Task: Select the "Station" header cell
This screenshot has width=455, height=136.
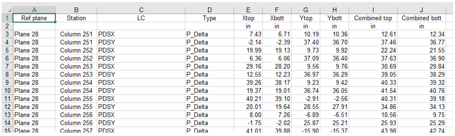Action: (x=76, y=18)
